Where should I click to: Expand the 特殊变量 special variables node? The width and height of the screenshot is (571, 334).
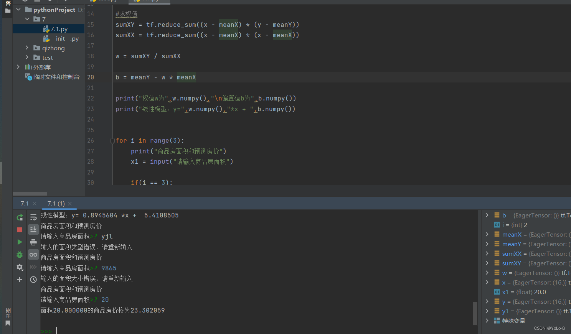pos(487,321)
